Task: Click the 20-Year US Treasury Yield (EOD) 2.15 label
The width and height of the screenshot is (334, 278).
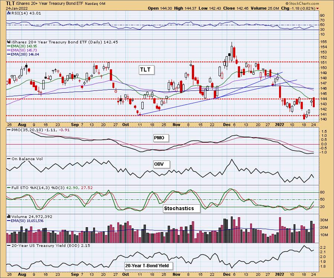Action: (x=51, y=245)
